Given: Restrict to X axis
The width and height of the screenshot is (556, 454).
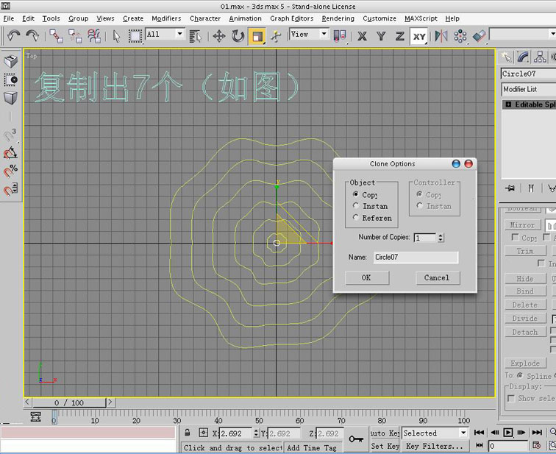Looking at the screenshot, I should point(362,36).
